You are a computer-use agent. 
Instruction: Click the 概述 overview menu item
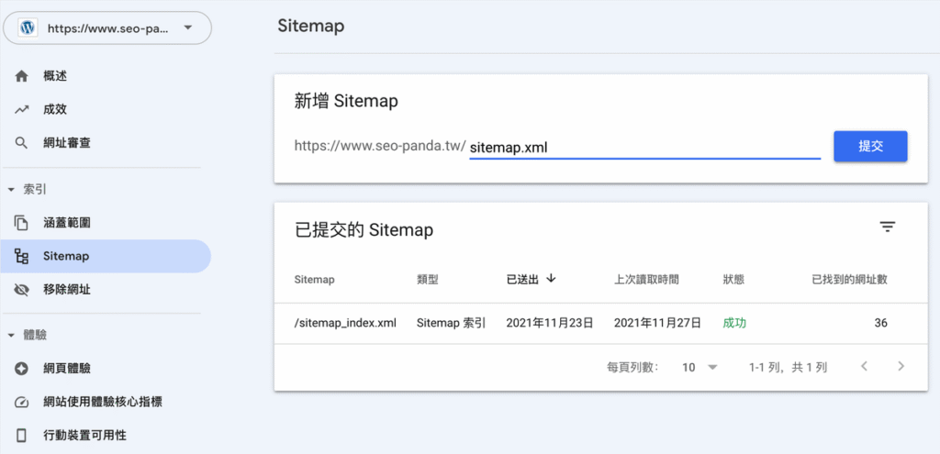55,77
